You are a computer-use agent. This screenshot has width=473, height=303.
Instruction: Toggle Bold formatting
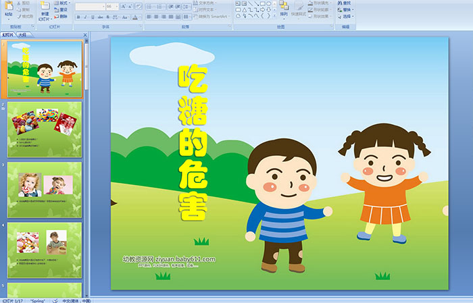(x=78, y=17)
